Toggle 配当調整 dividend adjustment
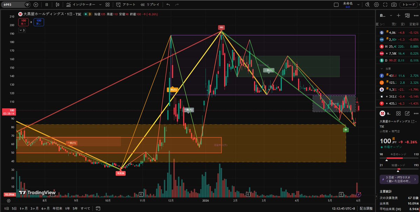 tap(366, 209)
